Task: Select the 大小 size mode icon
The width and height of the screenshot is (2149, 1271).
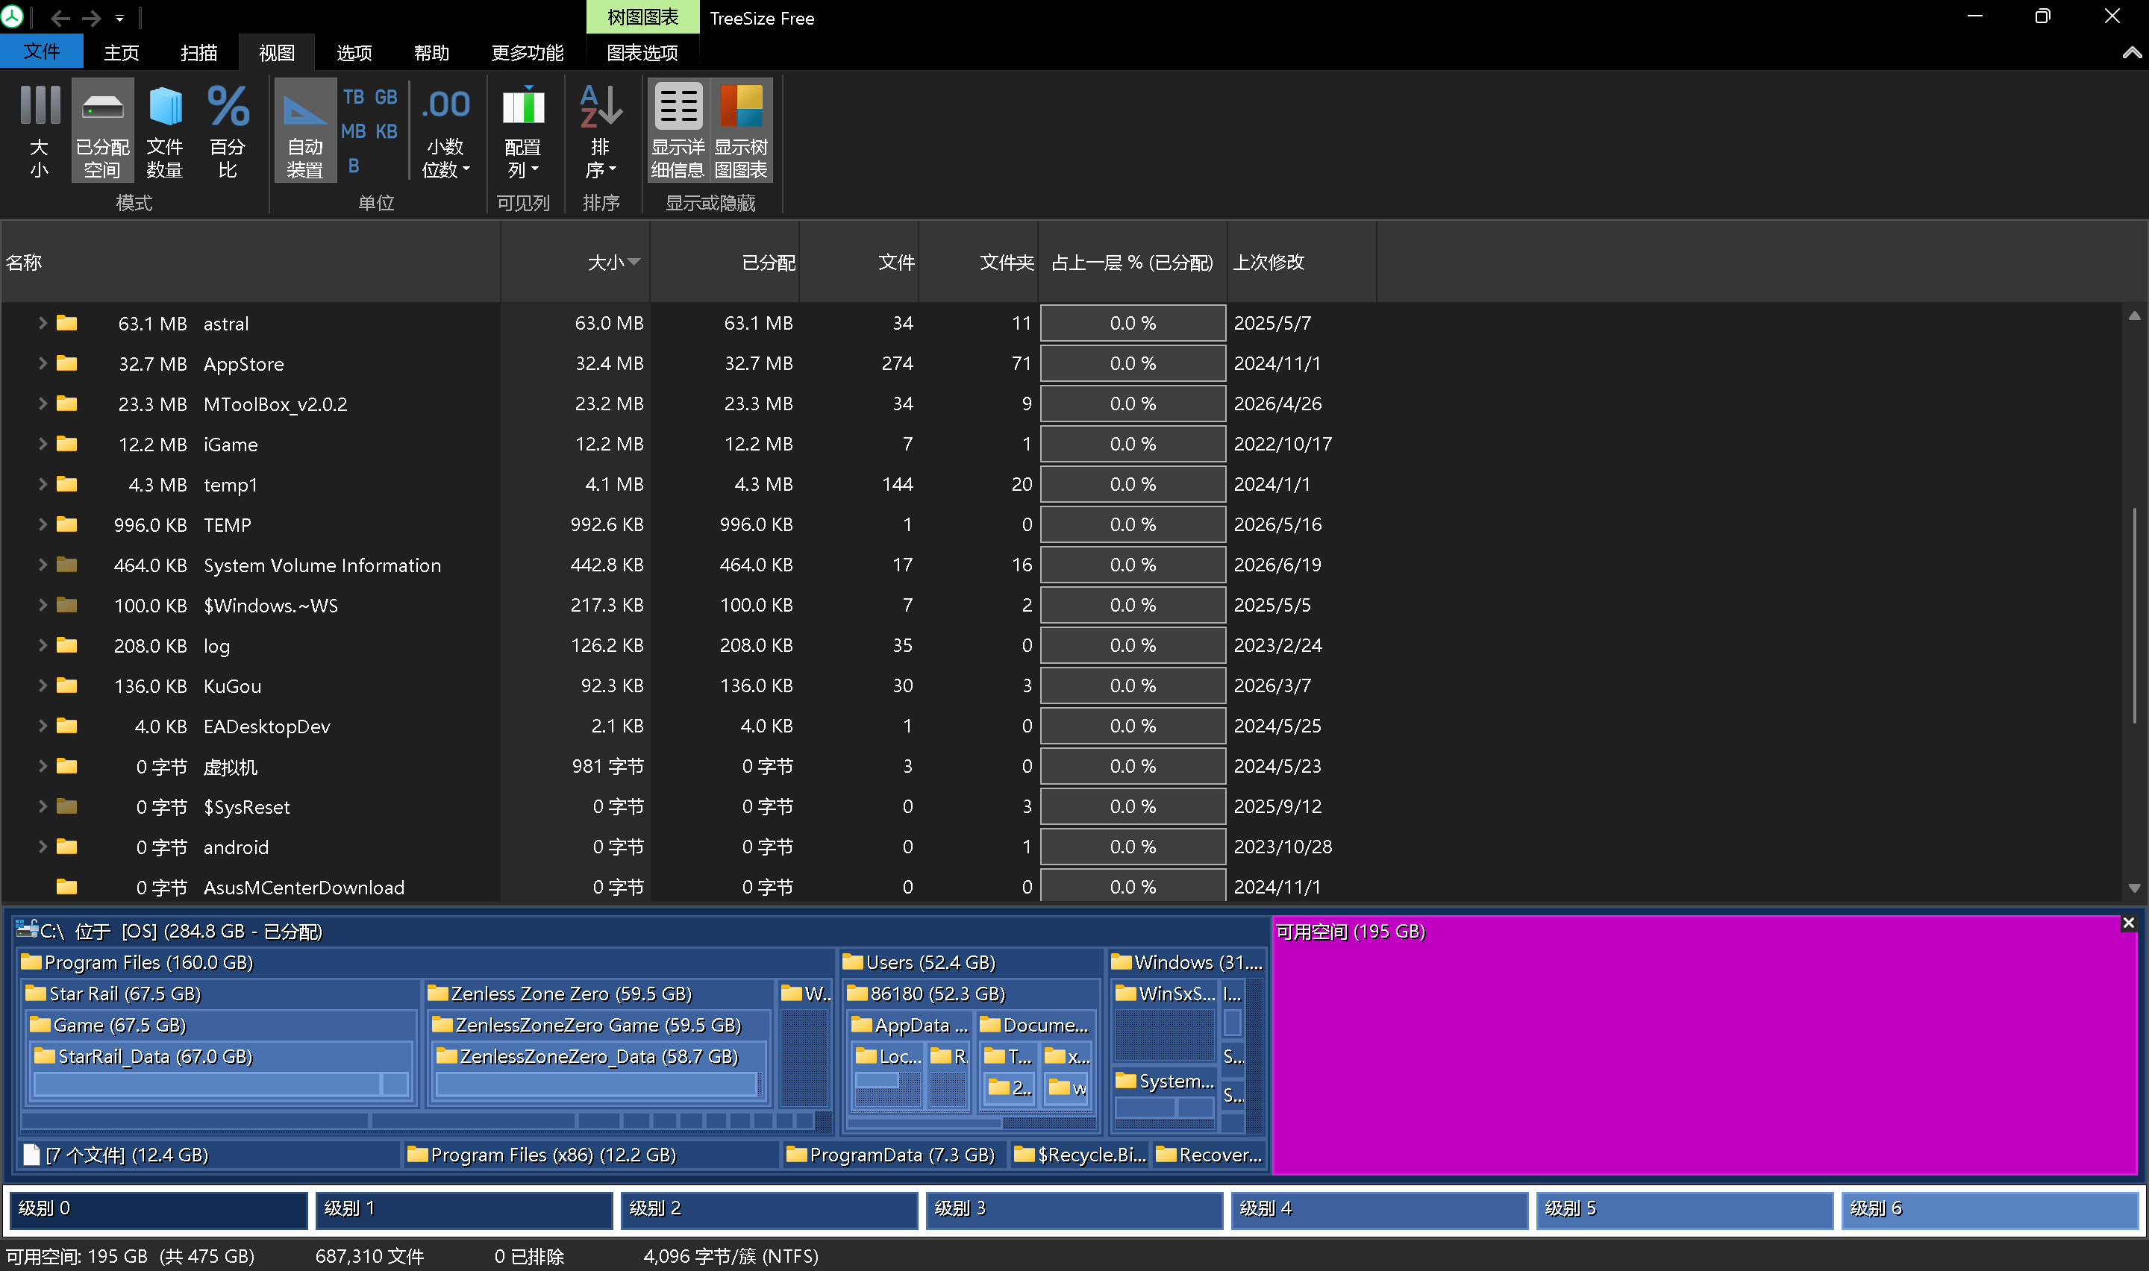Action: [x=40, y=131]
